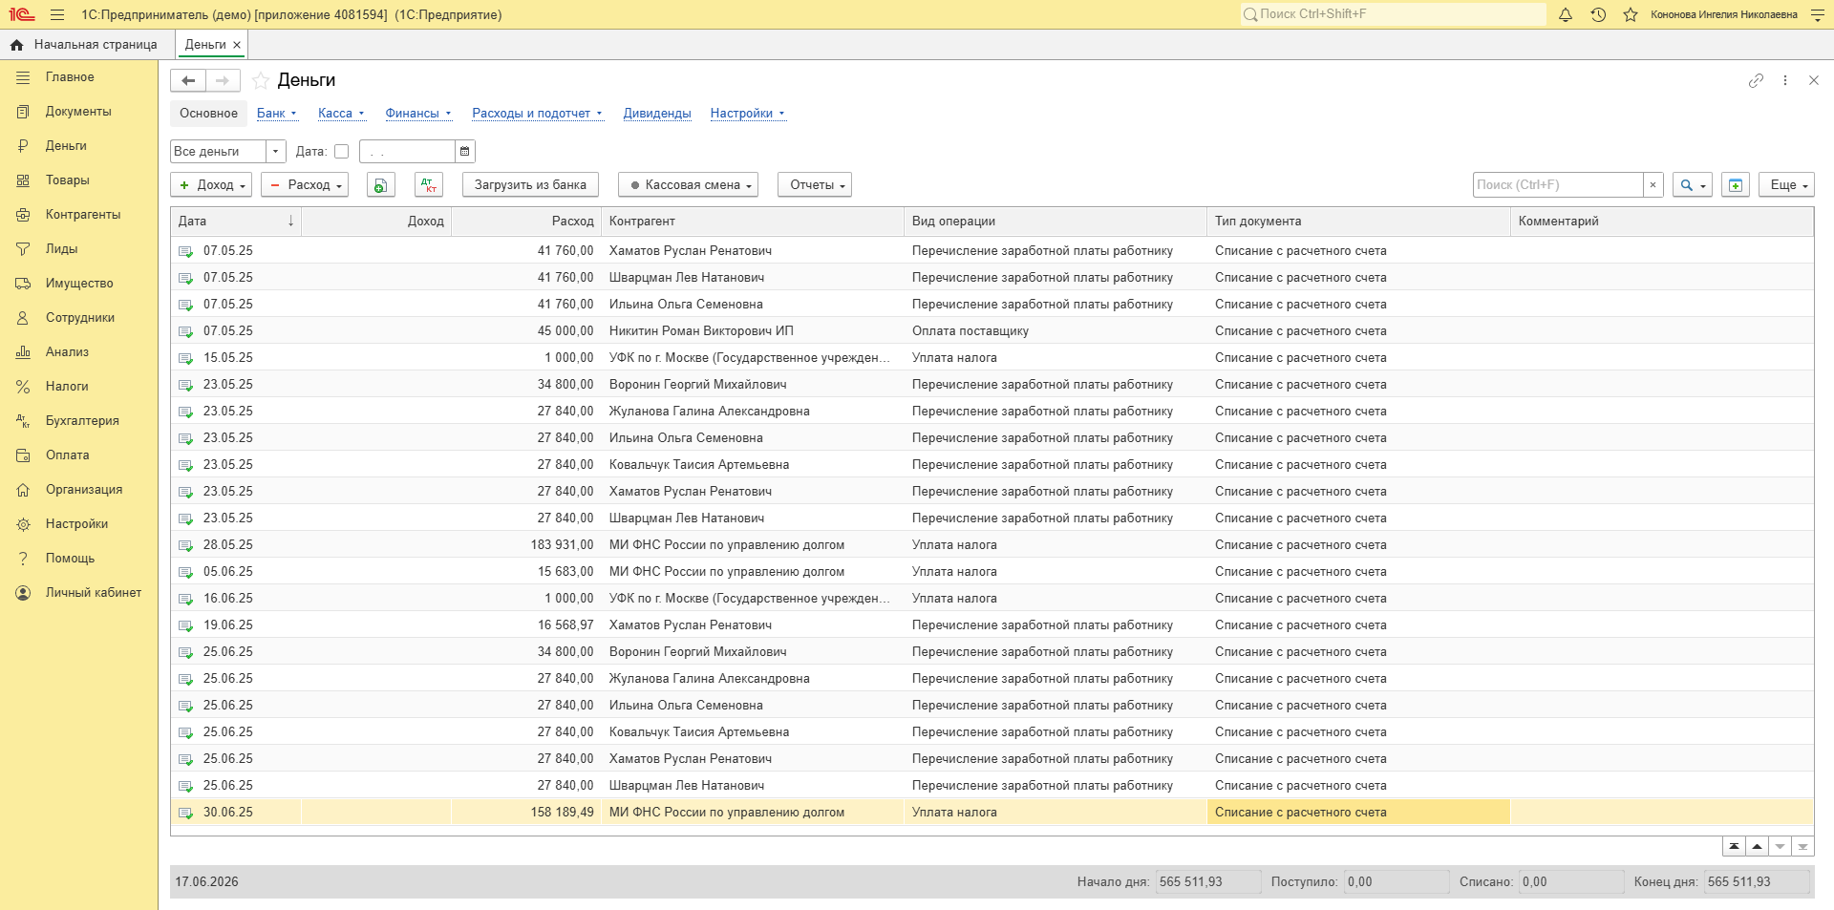Open favorites star icon in title bar
The image size is (1834, 910).
[x=1631, y=14]
